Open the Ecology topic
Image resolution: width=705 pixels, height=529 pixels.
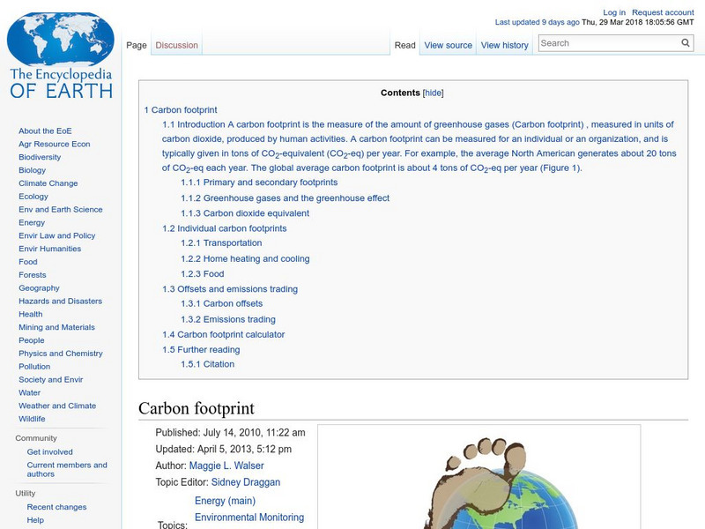[33, 196]
